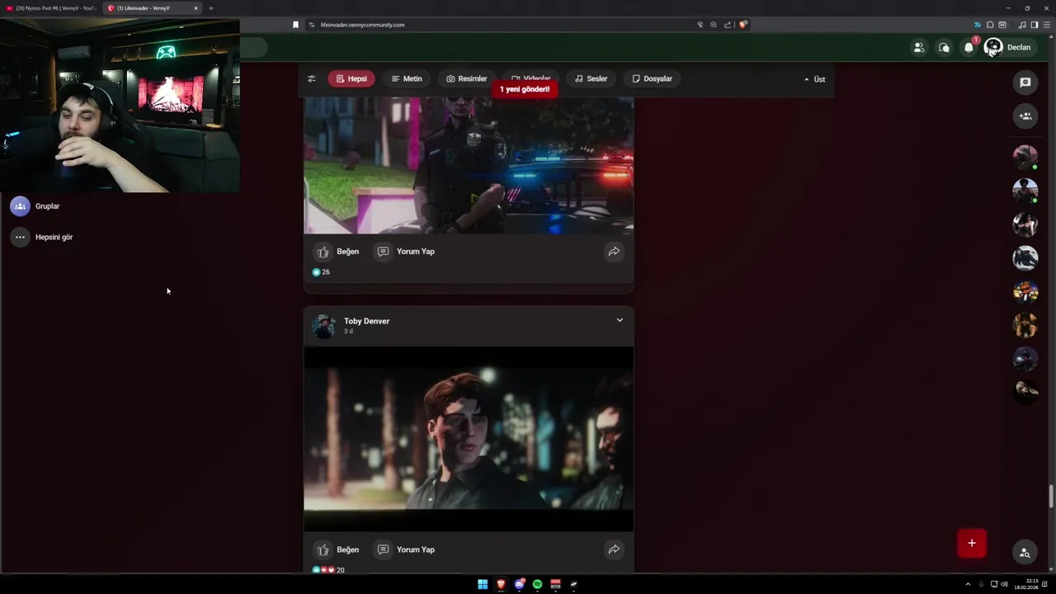The image size is (1056, 594).
Task: Open the find people icon at bottom right
Action: point(1025,553)
